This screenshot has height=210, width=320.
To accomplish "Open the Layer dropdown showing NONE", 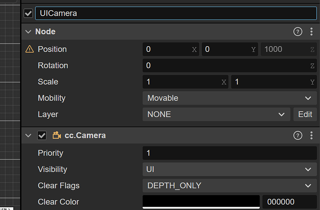I will 216,114.
